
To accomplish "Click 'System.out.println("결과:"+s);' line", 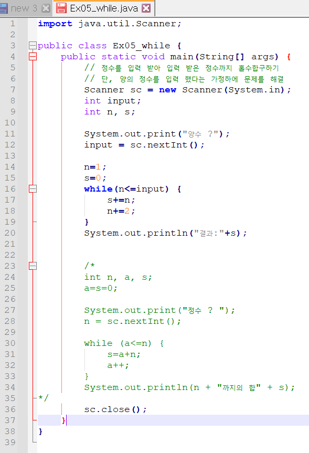I will [x=165, y=233].
